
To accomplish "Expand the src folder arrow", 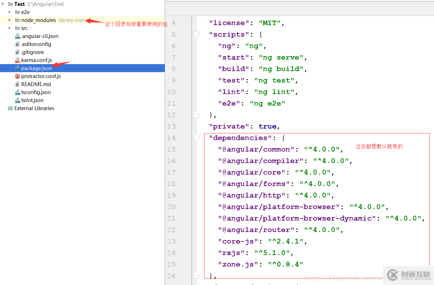I will point(10,28).
